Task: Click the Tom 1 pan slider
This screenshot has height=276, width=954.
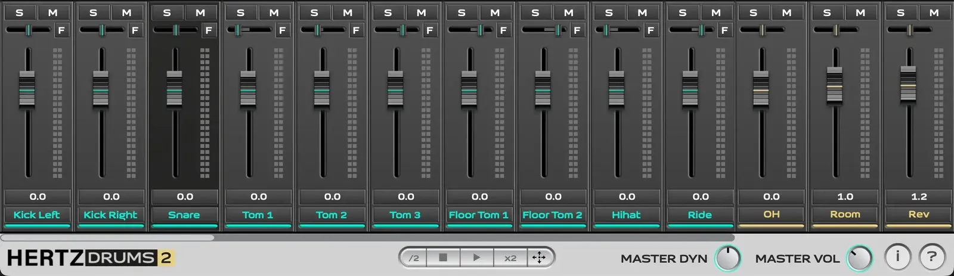Action: (249, 30)
